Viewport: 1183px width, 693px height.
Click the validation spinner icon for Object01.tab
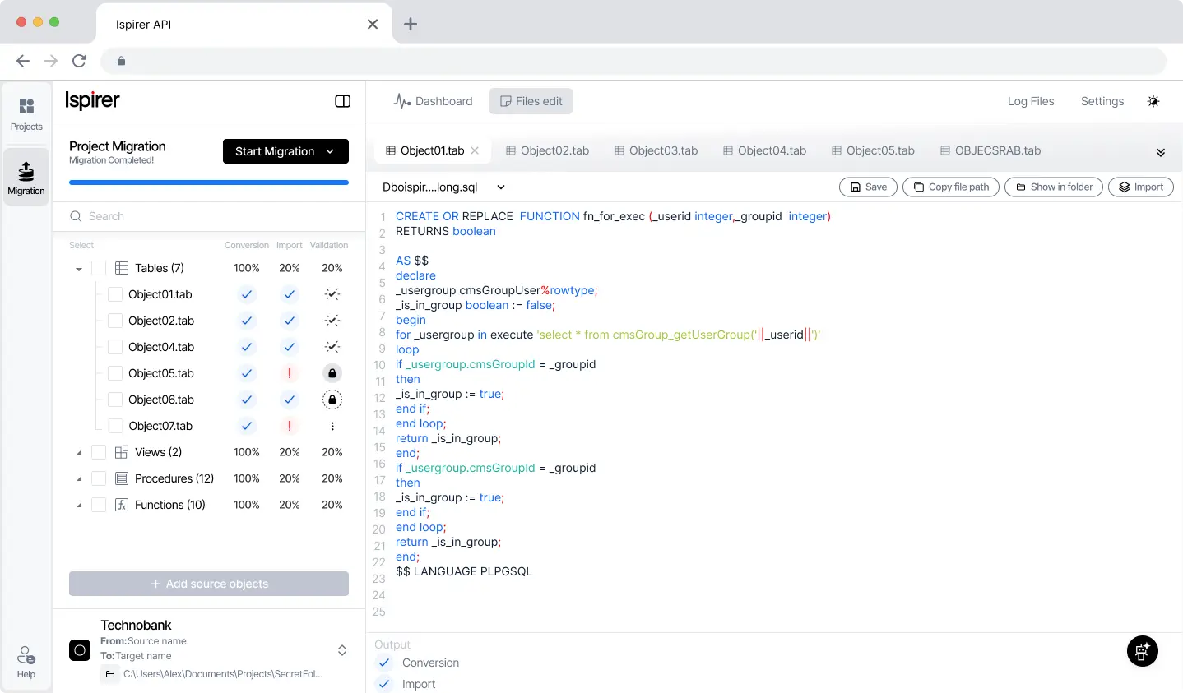[332, 294]
